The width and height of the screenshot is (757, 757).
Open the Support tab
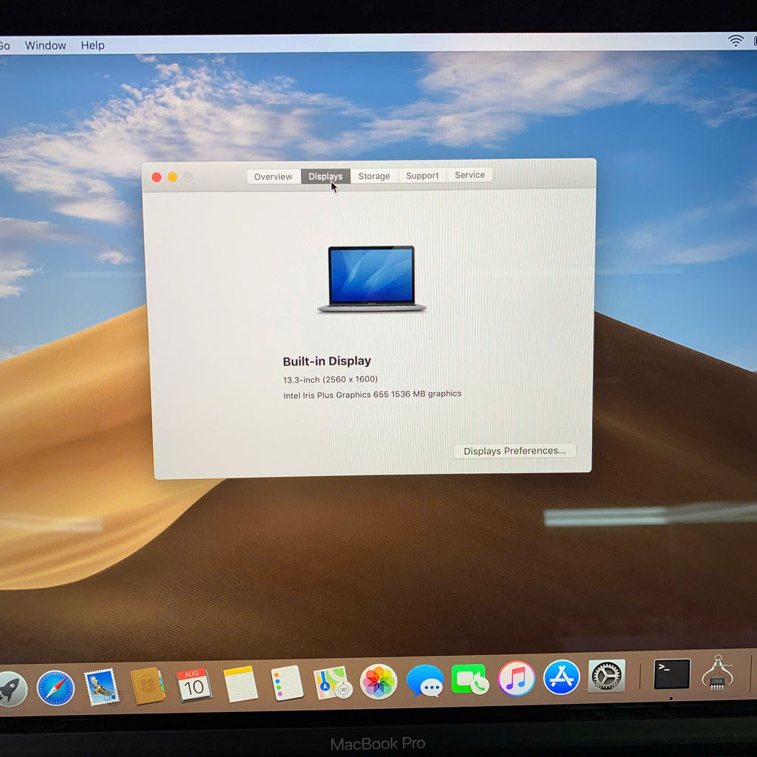(x=422, y=175)
